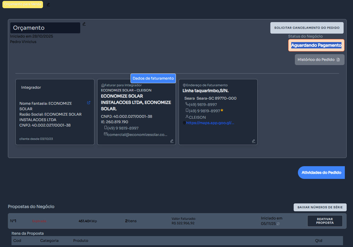Click the Orçamento title input field
353x247 pixels.
45,28
